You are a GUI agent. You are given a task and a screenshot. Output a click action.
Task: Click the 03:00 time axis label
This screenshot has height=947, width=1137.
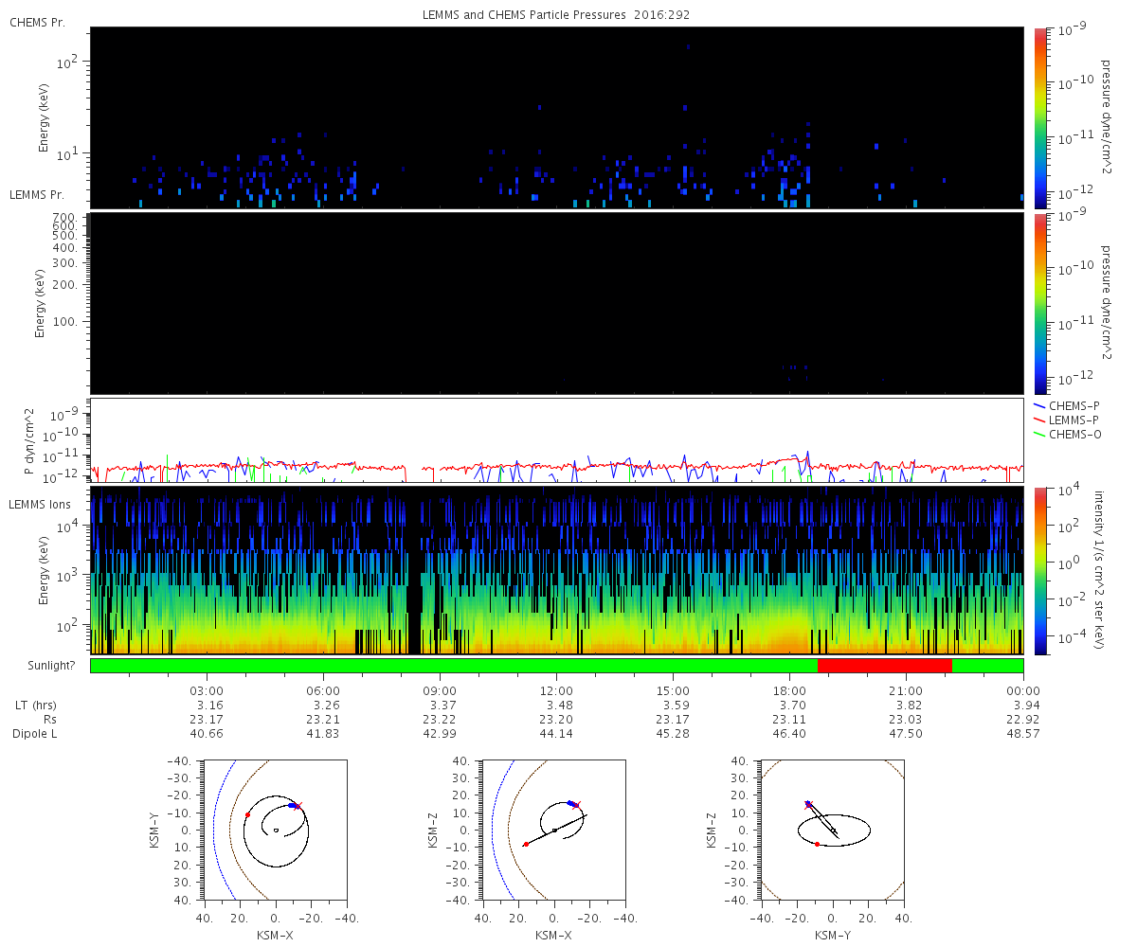tap(207, 691)
